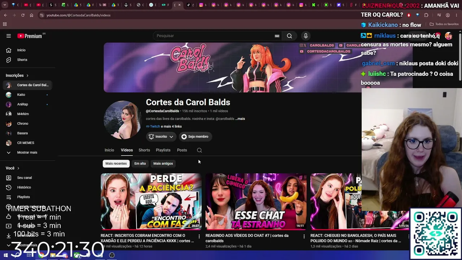This screenshot has width=462, height=260.
Task: Expand channel description with ...mais
Action: pyautogui.click(x=240, y=119)
